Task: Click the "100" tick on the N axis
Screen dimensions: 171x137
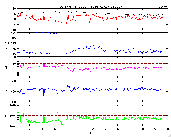Action: (x=14, y=57)
